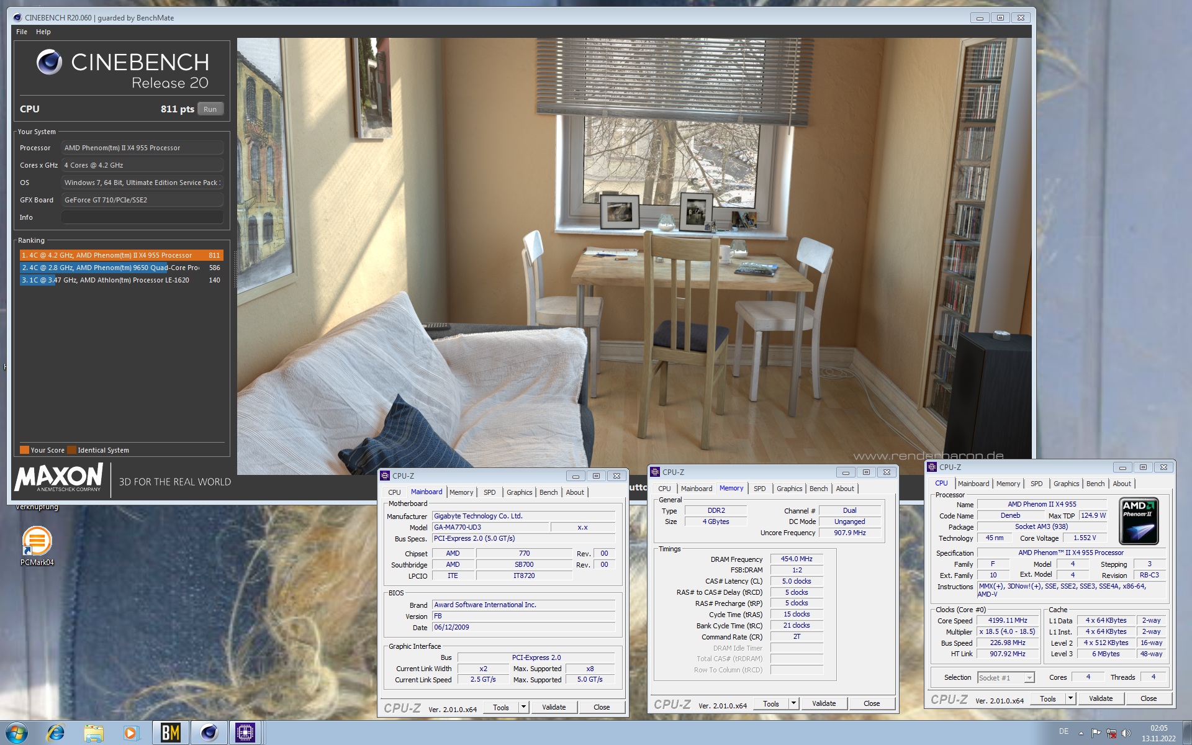The image size is (1192, 745).
Task: Click CPU tab window title icon
Action: [932, 467]
